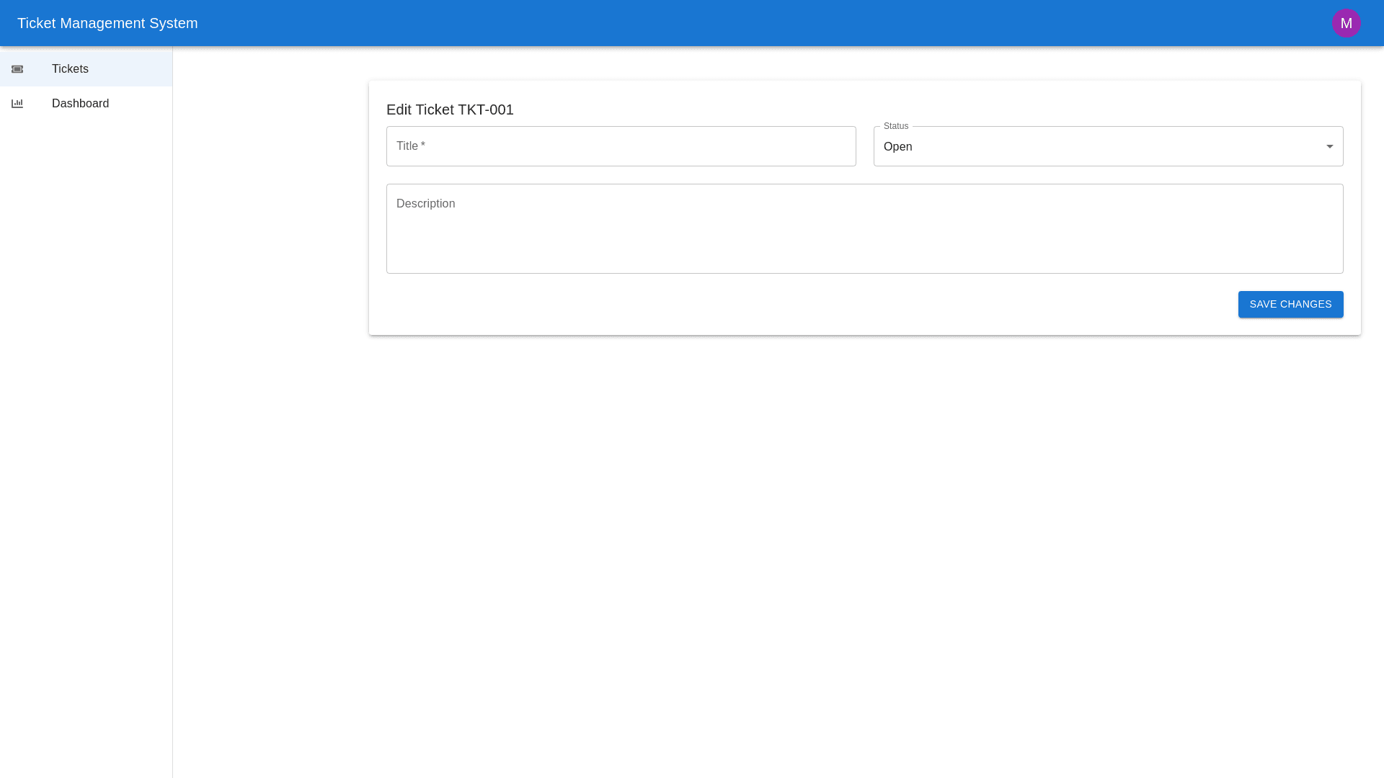Screen dimensions: 1384x778
Task: Click the Description placeholder text
Action: (425, 204)
